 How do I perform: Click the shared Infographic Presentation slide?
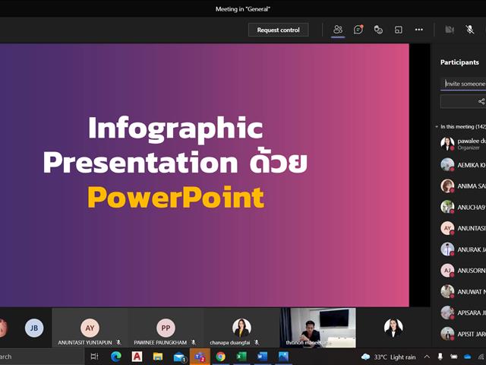(204, 175)
